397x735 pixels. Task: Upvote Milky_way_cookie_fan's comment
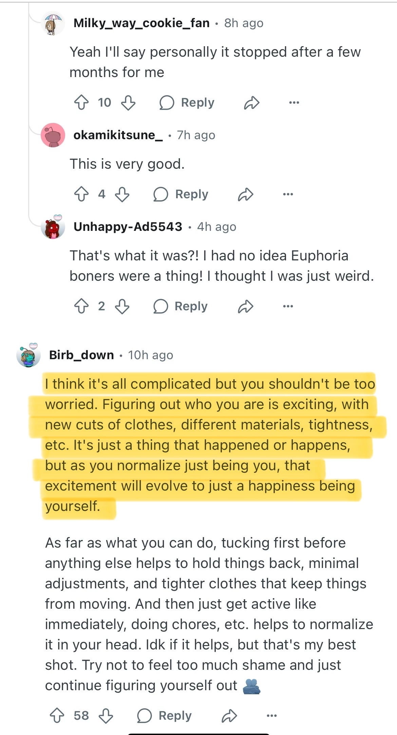81,103
